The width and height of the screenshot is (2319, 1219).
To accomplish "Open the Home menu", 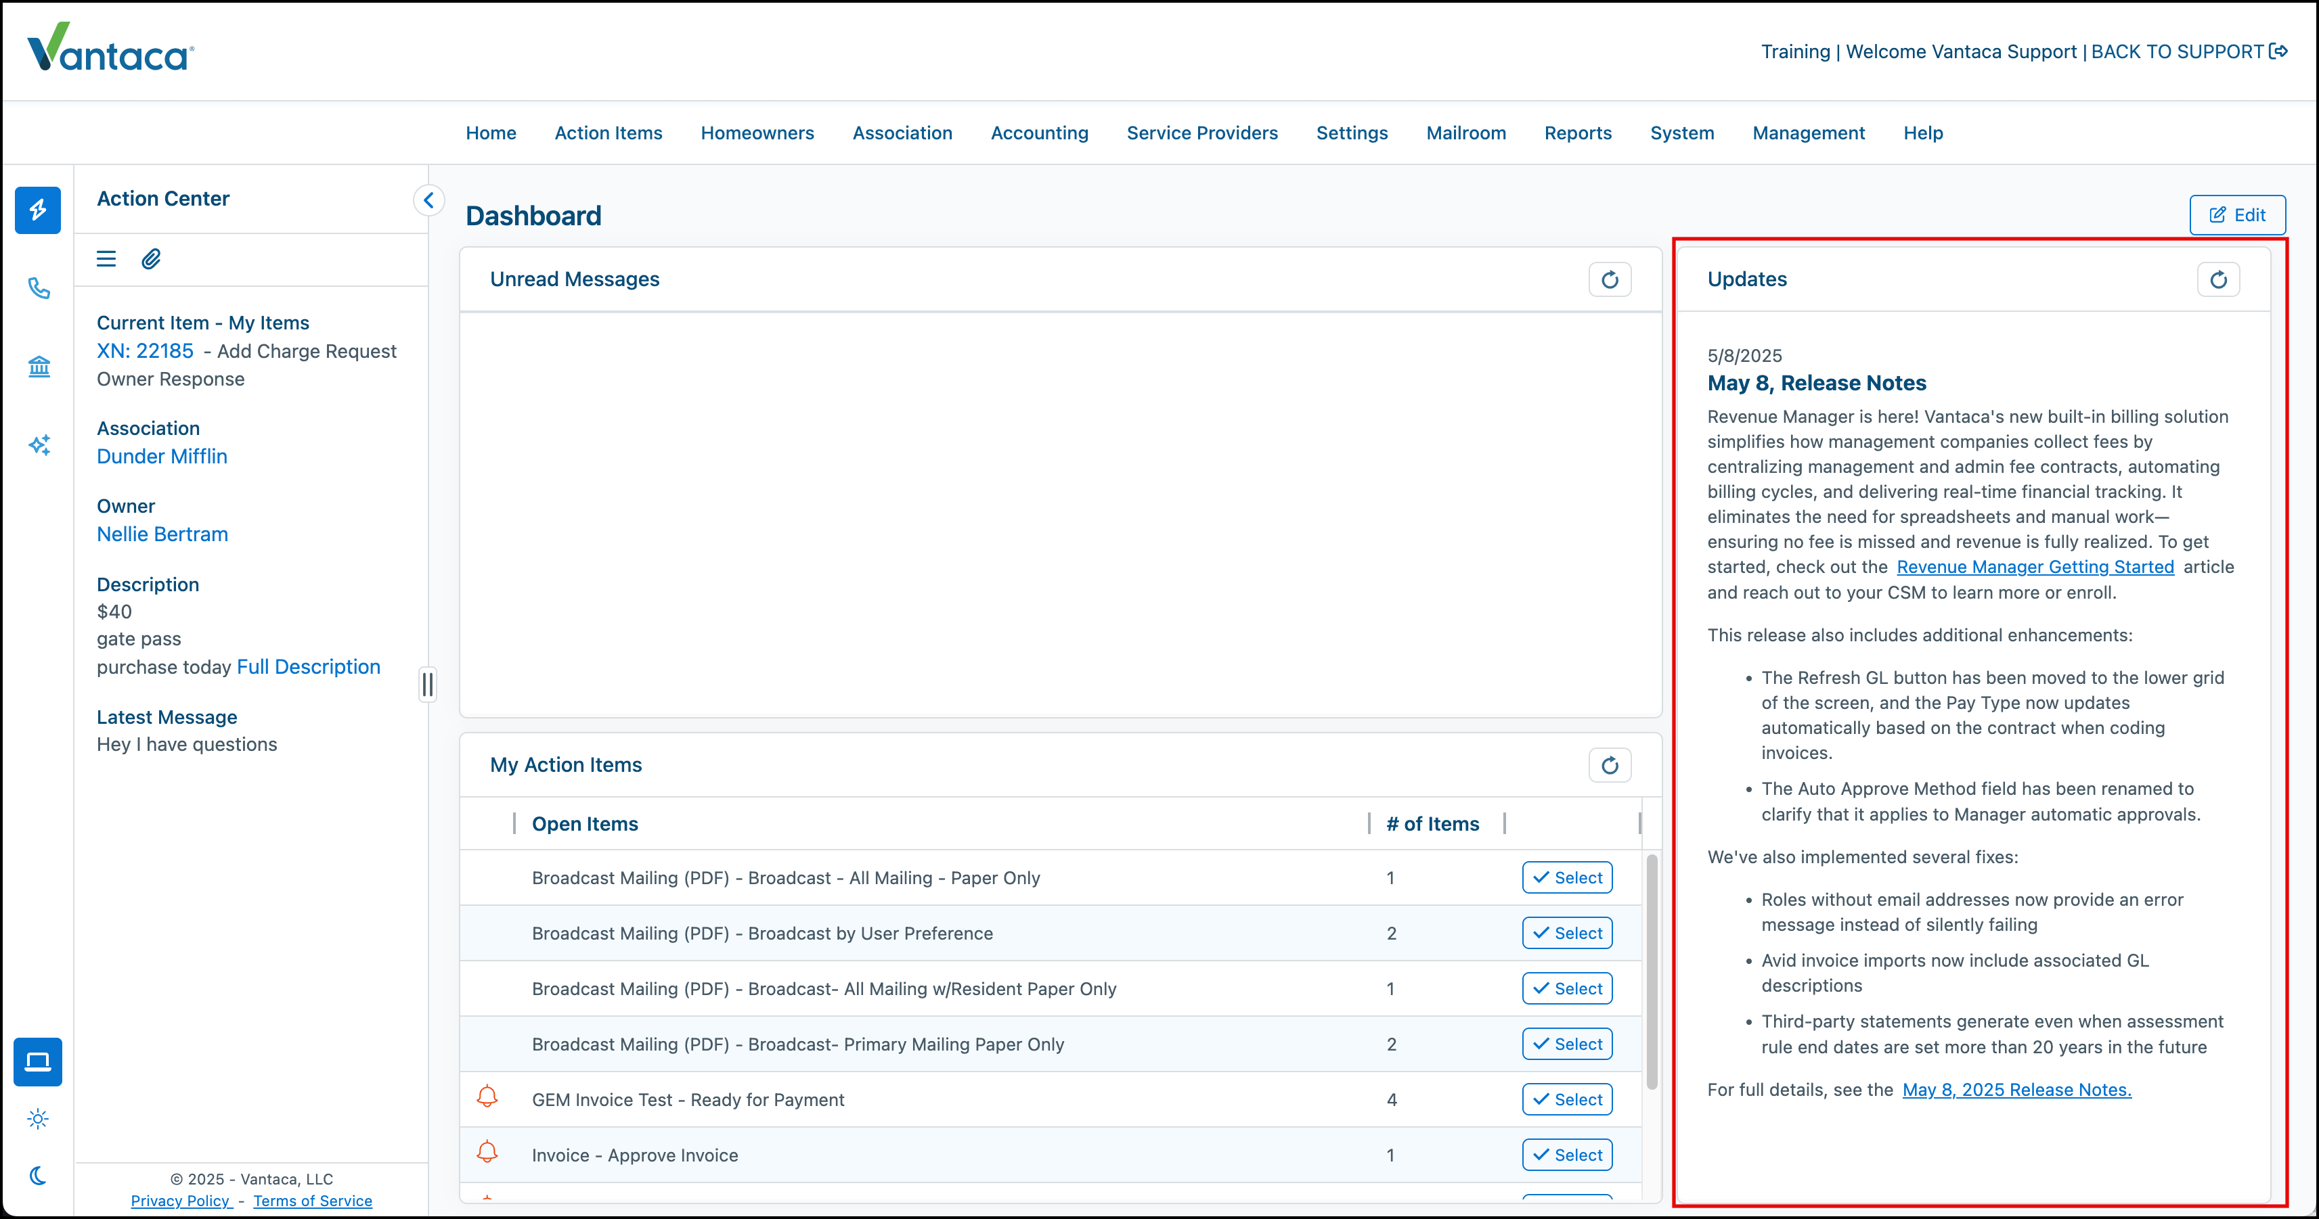I will [491, 133].
